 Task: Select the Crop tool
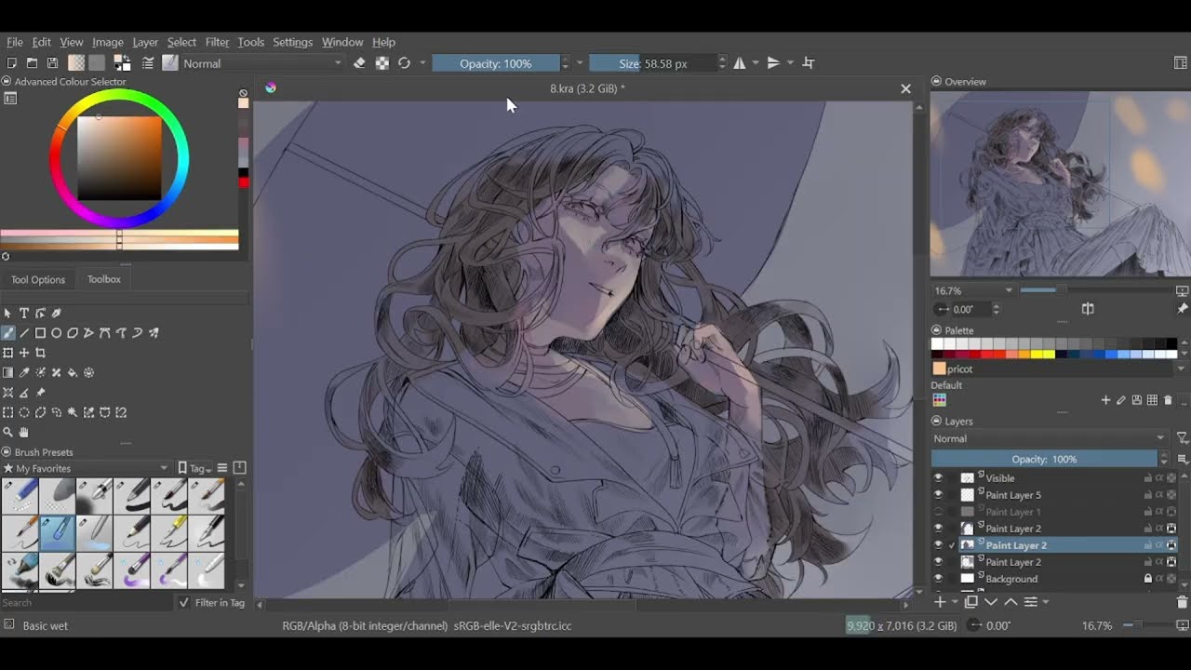[x=40, y=353]
